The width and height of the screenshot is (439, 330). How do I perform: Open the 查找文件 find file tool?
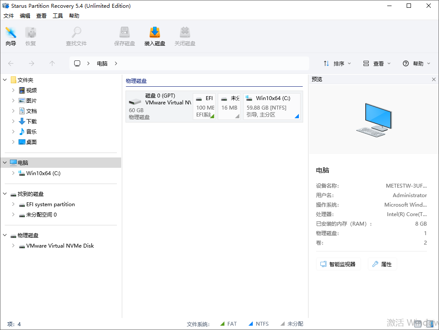click(76, 36)
